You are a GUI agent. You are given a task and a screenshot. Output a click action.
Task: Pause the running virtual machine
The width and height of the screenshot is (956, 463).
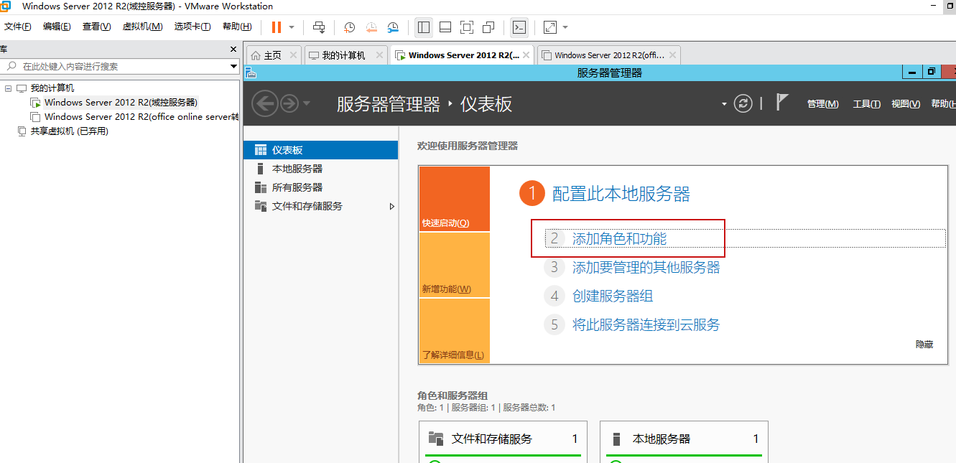coord(277,27)
